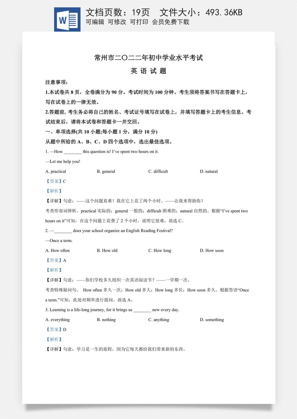The height and width of the screenshot is (419, 297).
Task: Select option 'B. nothing'
Action: (x=106, y=320)
